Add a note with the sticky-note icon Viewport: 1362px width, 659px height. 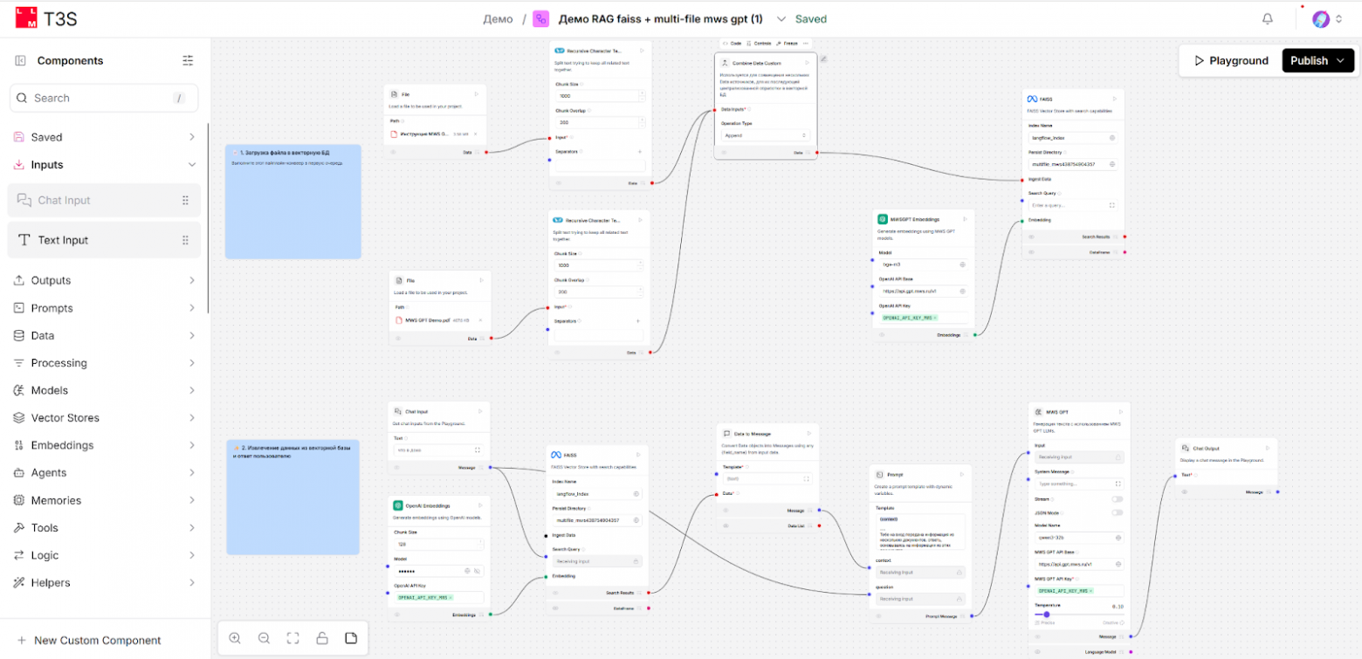pos(351,638)
